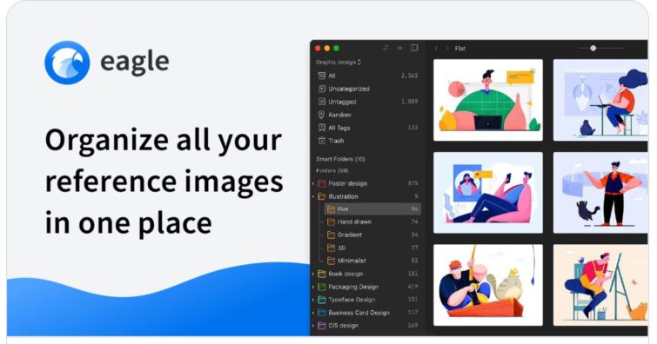Open the painter at easel illustration thumbnail
The height and width of the screenshot is (344, 657).
pyautogui.click(x=600, y=285)
